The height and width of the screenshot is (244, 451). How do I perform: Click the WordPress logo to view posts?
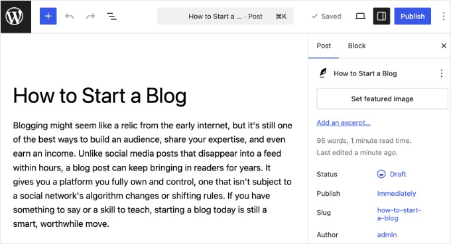[x=16, y=17]
